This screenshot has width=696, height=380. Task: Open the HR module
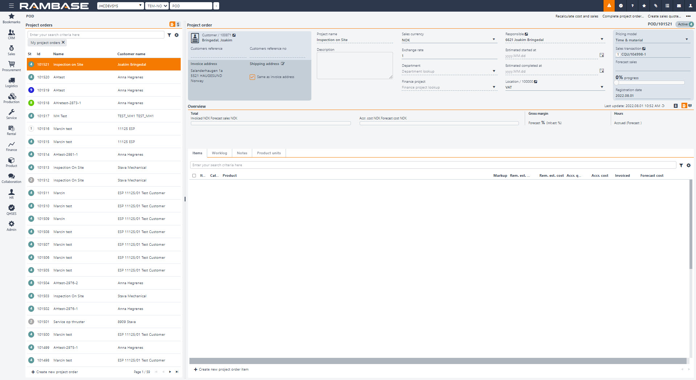[11, 194]
